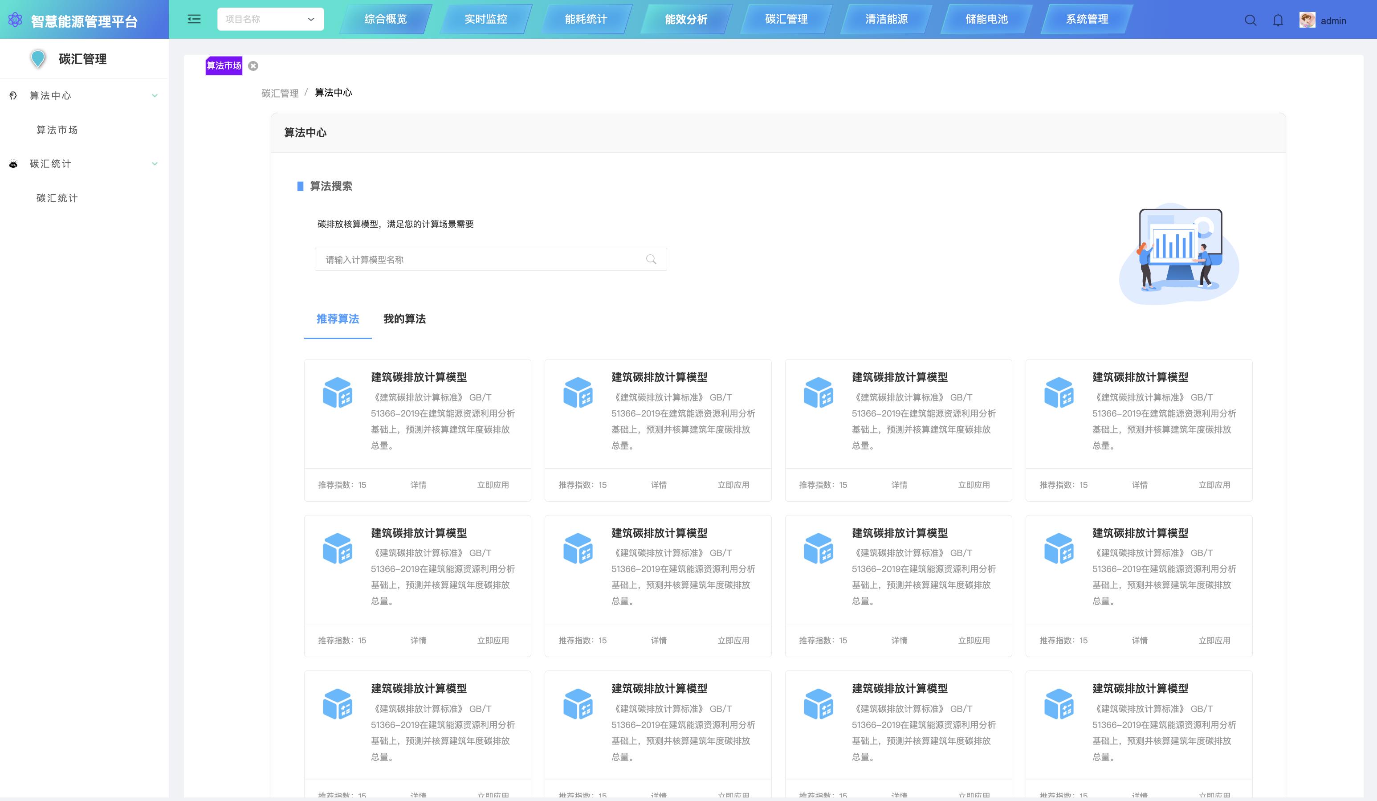Close the 算法市场 breadcrumb tag
This screenshot has width=1377, height=801.
253,65
